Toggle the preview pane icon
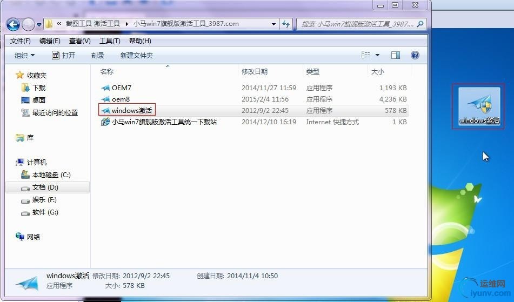Image resolution: width=514 pixels, height=302 pixels. pos(395,55)
